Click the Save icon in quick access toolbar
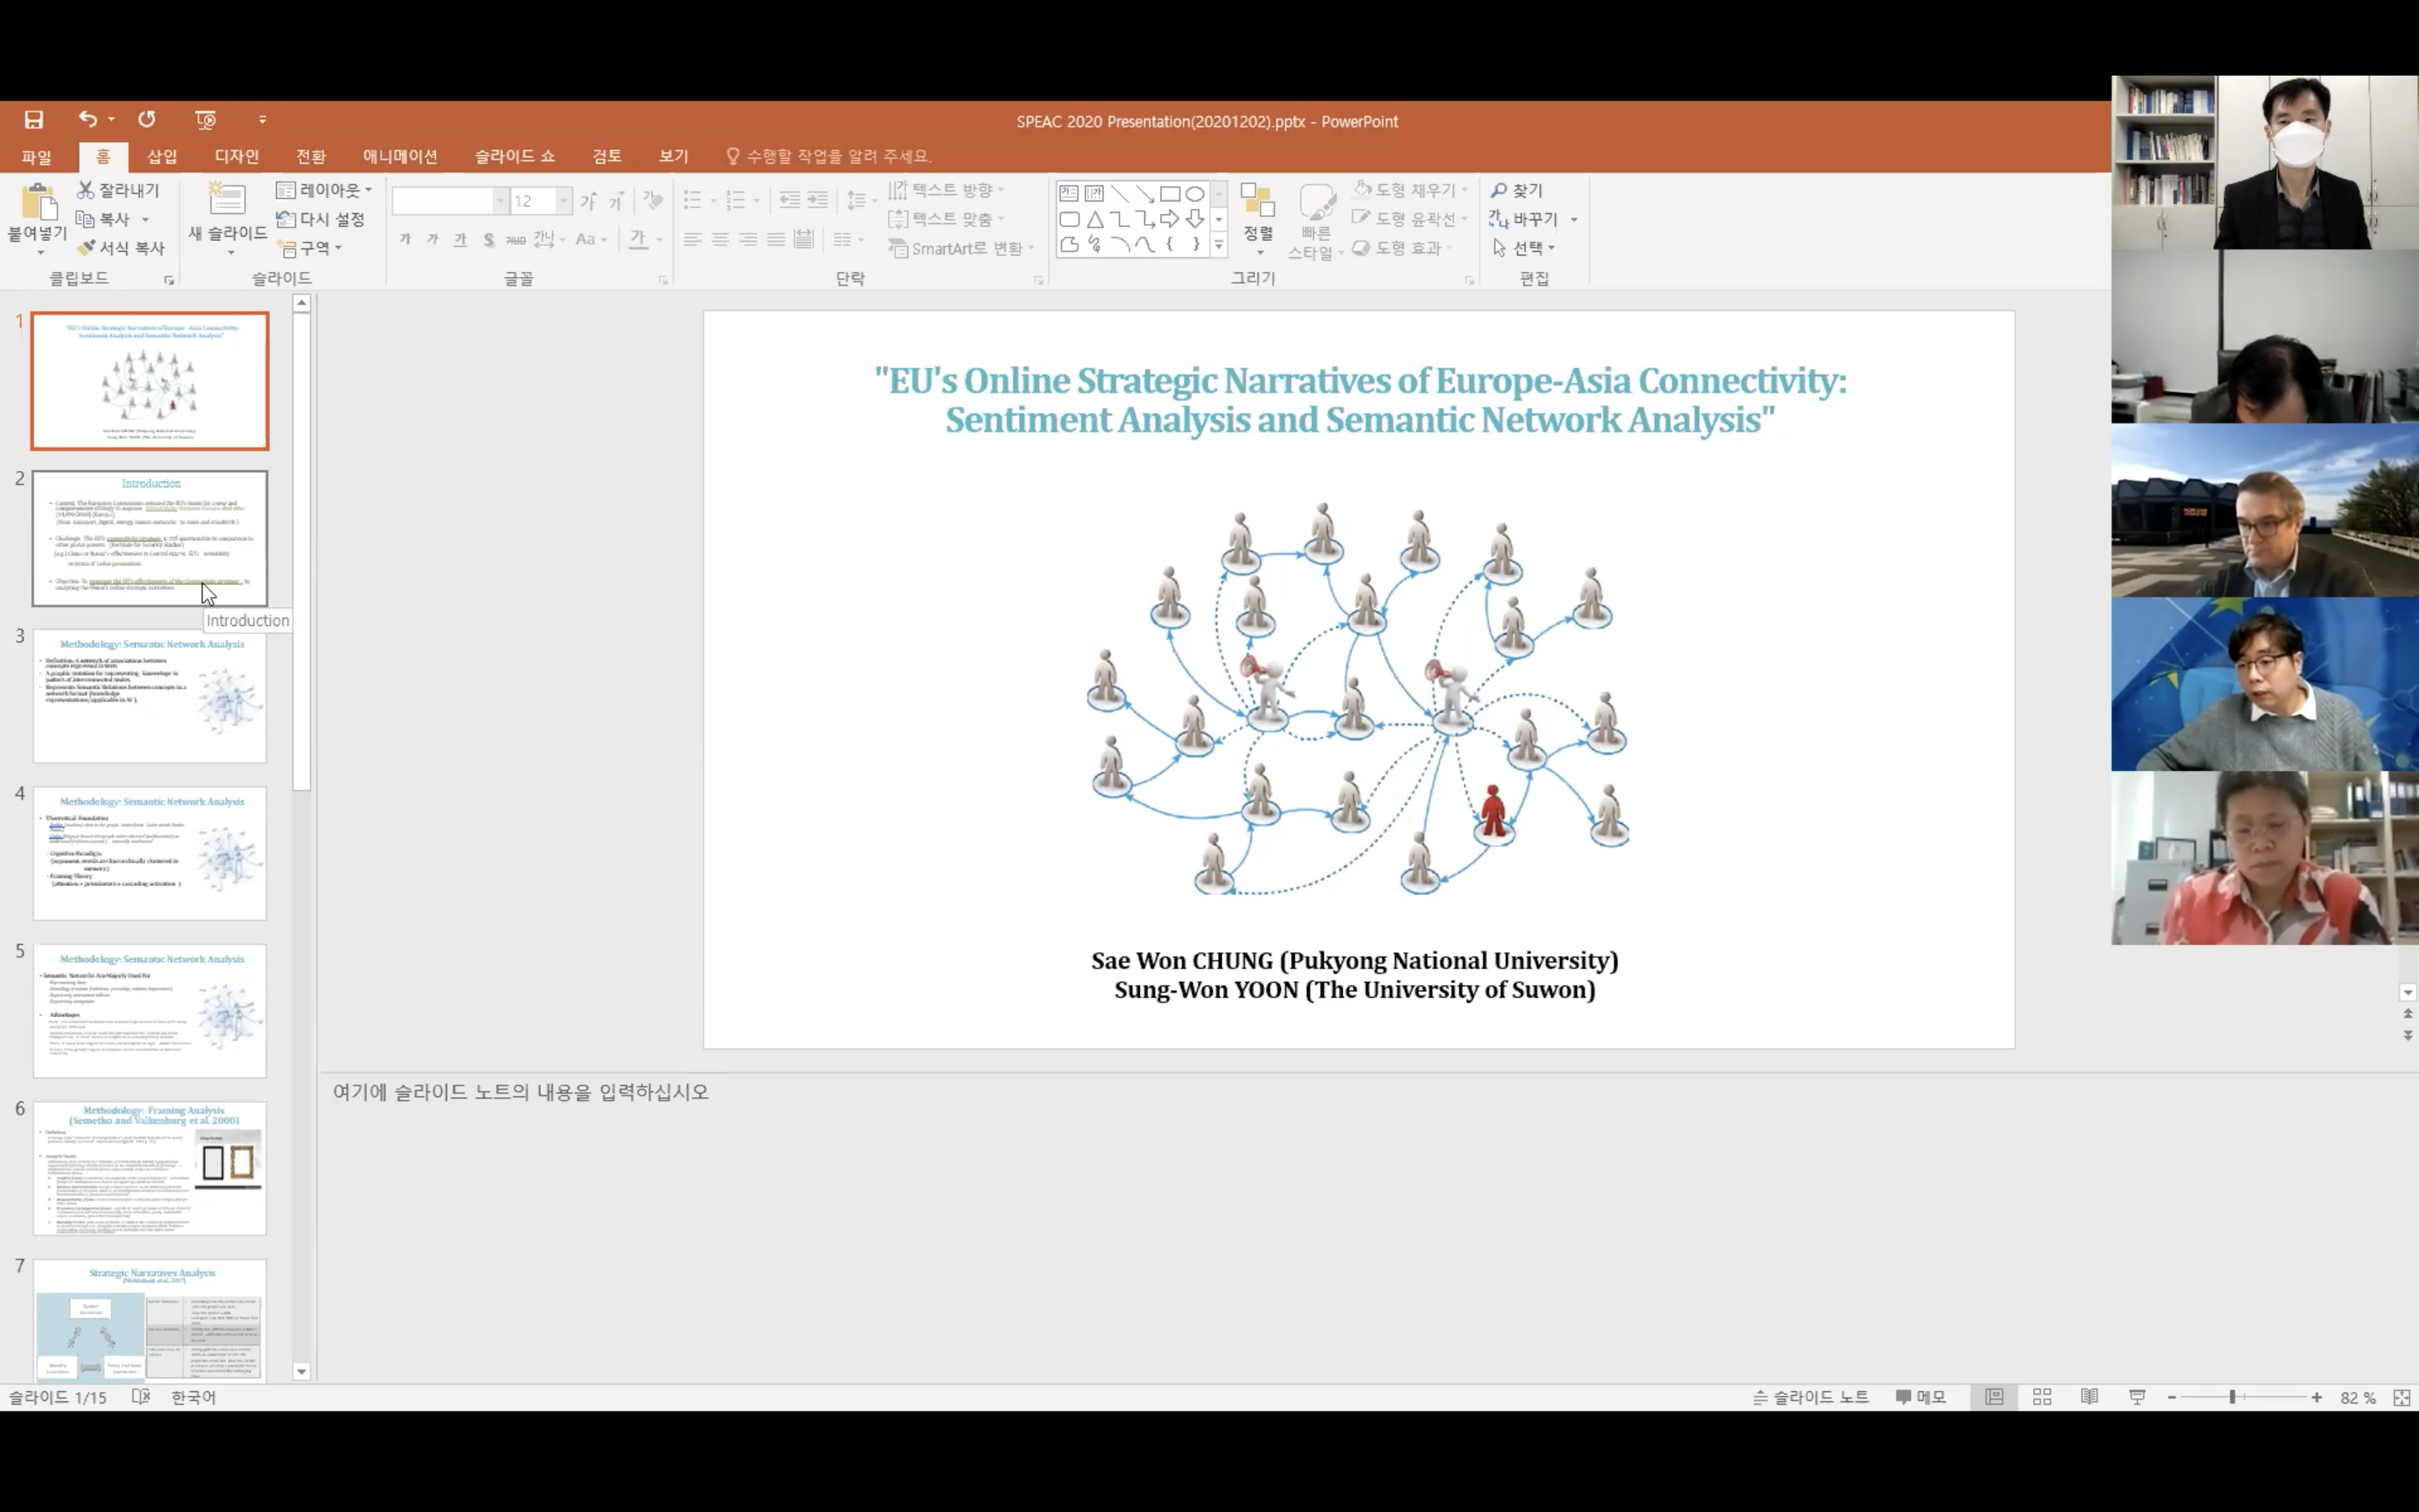 click(x=34, y=120)
